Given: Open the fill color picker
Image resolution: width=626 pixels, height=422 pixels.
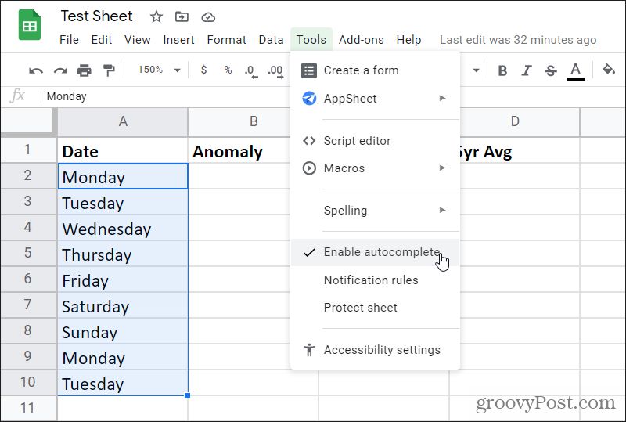Looking at the screenshot, I should click(x=609, y=70).
